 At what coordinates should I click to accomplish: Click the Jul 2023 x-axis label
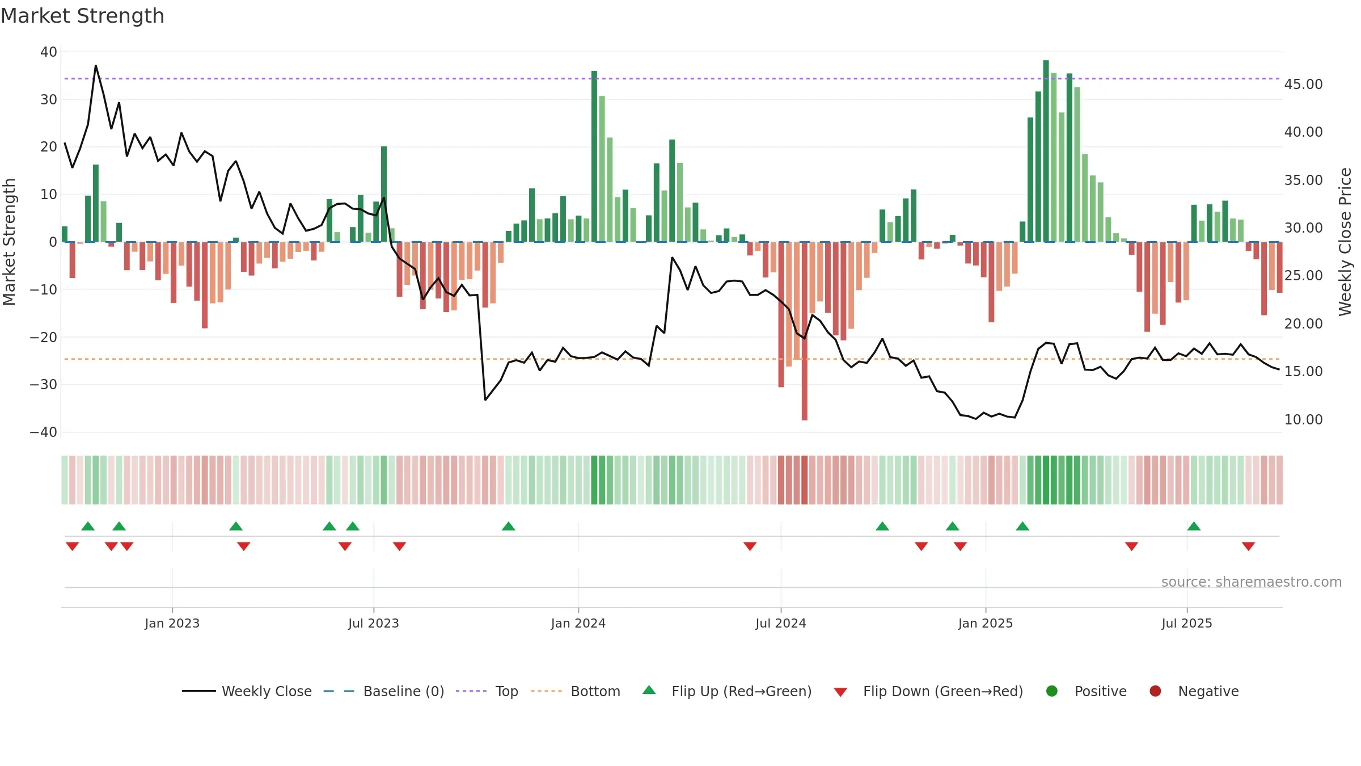point(374,623)
